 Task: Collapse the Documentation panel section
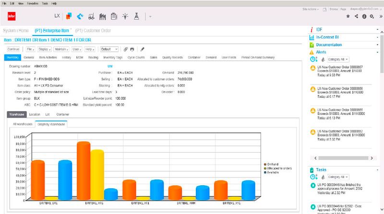[x=377, y=45]
